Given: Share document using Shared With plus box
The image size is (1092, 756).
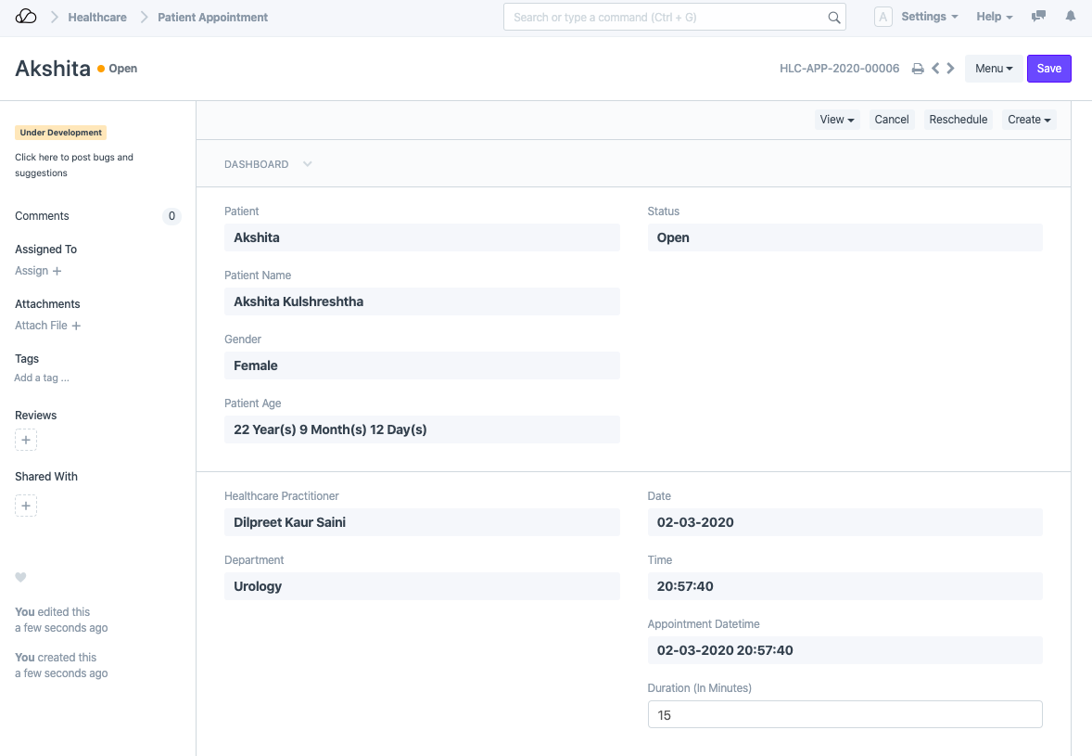Looking at the screenshot, I should point(26,506).
